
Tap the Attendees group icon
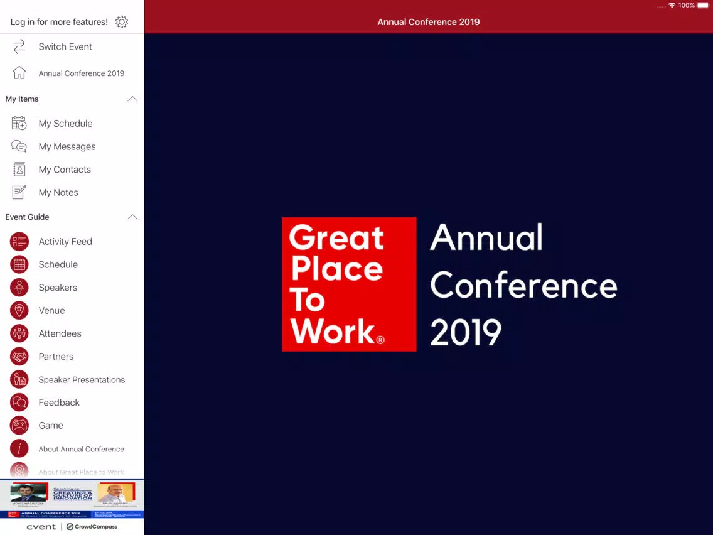19,333
